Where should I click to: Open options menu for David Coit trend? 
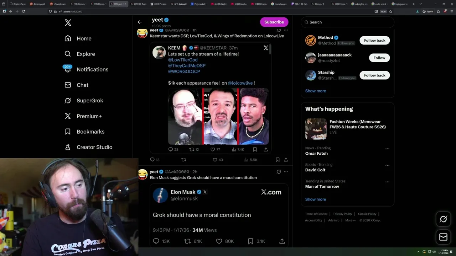tap(387, 165)
